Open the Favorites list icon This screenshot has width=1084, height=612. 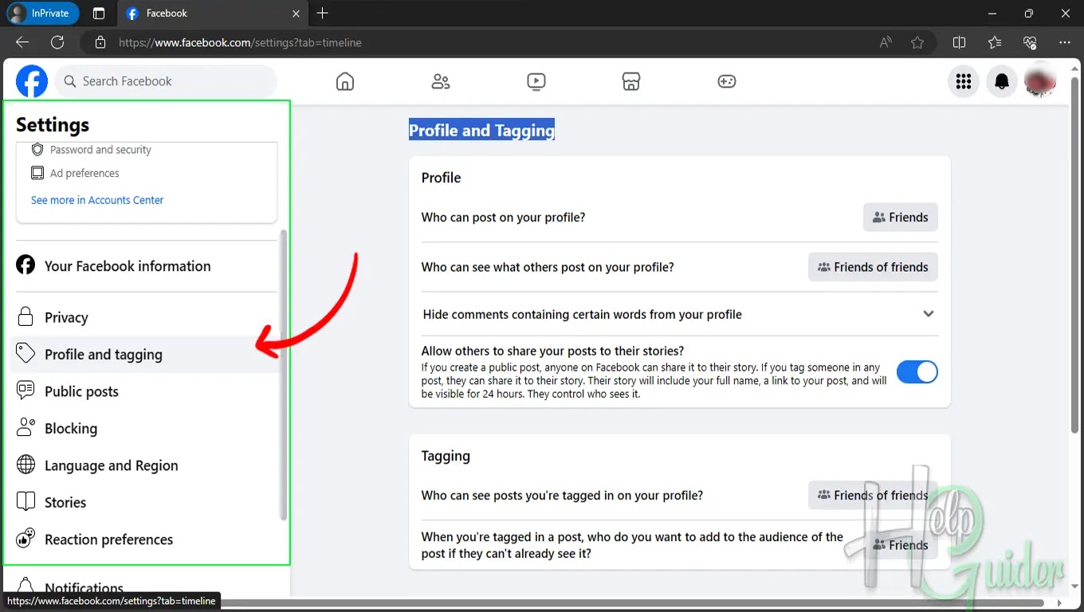point(995,42)
